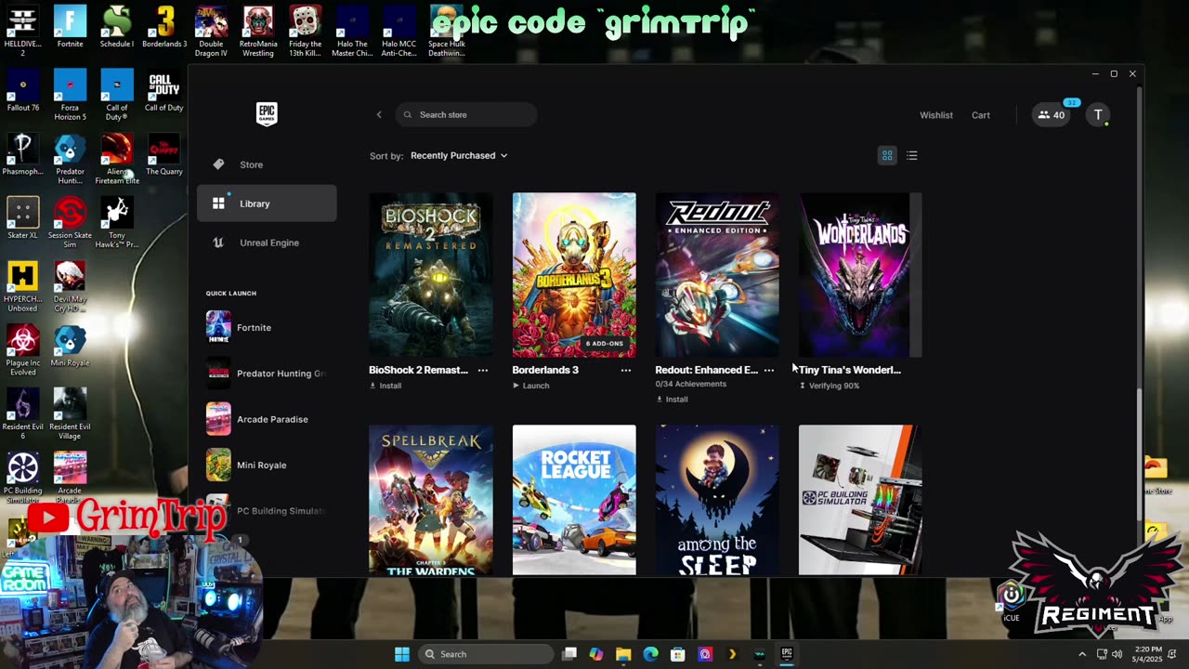
Task: Open Windows Start menu
Action: click(x=402, y=654)
